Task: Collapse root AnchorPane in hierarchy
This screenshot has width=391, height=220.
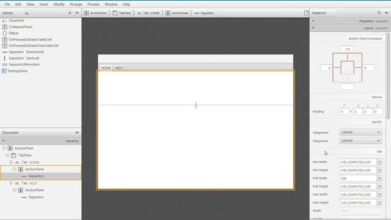Action: (x=4, y=148)
